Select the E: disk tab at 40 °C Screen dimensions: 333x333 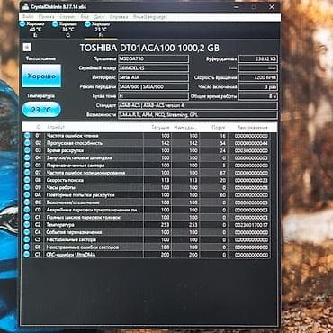coord(32,30)
